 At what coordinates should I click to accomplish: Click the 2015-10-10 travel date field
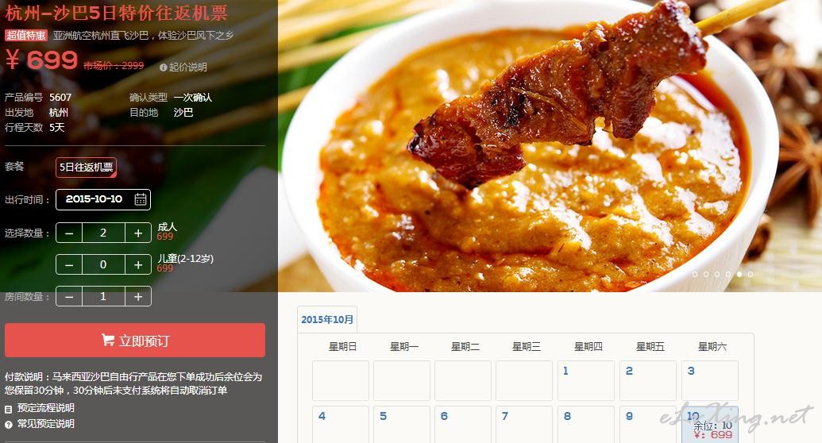(x=103, y=199)
